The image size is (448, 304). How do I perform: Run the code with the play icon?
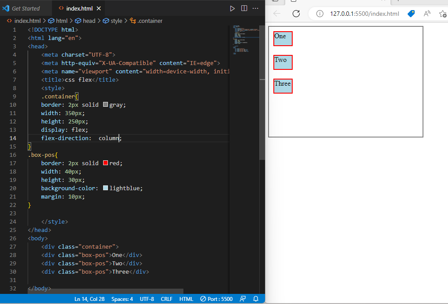pyautogui.click(x=232, y=9)
